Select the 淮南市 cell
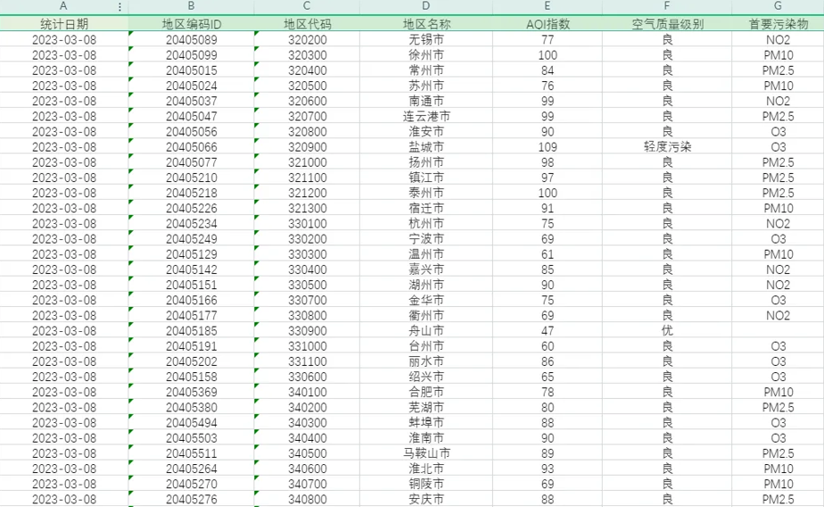Image resolution: width=824 pixels, height=507 pixels. 426,437
